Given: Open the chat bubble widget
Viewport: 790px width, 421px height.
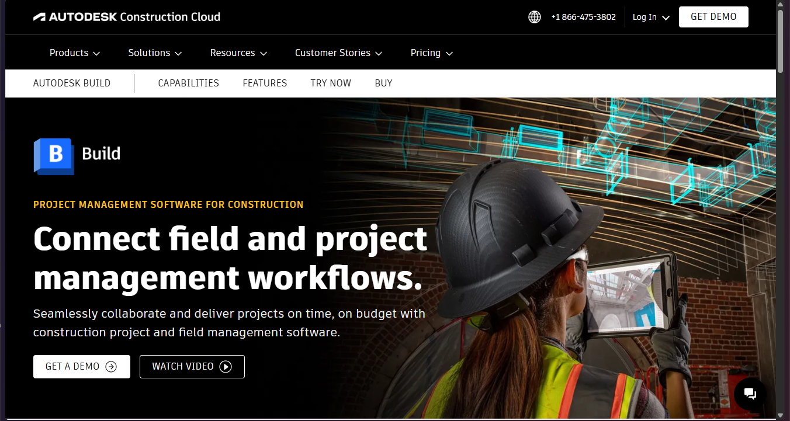Looking at the screenshot, I should click(x=750, y=393).
